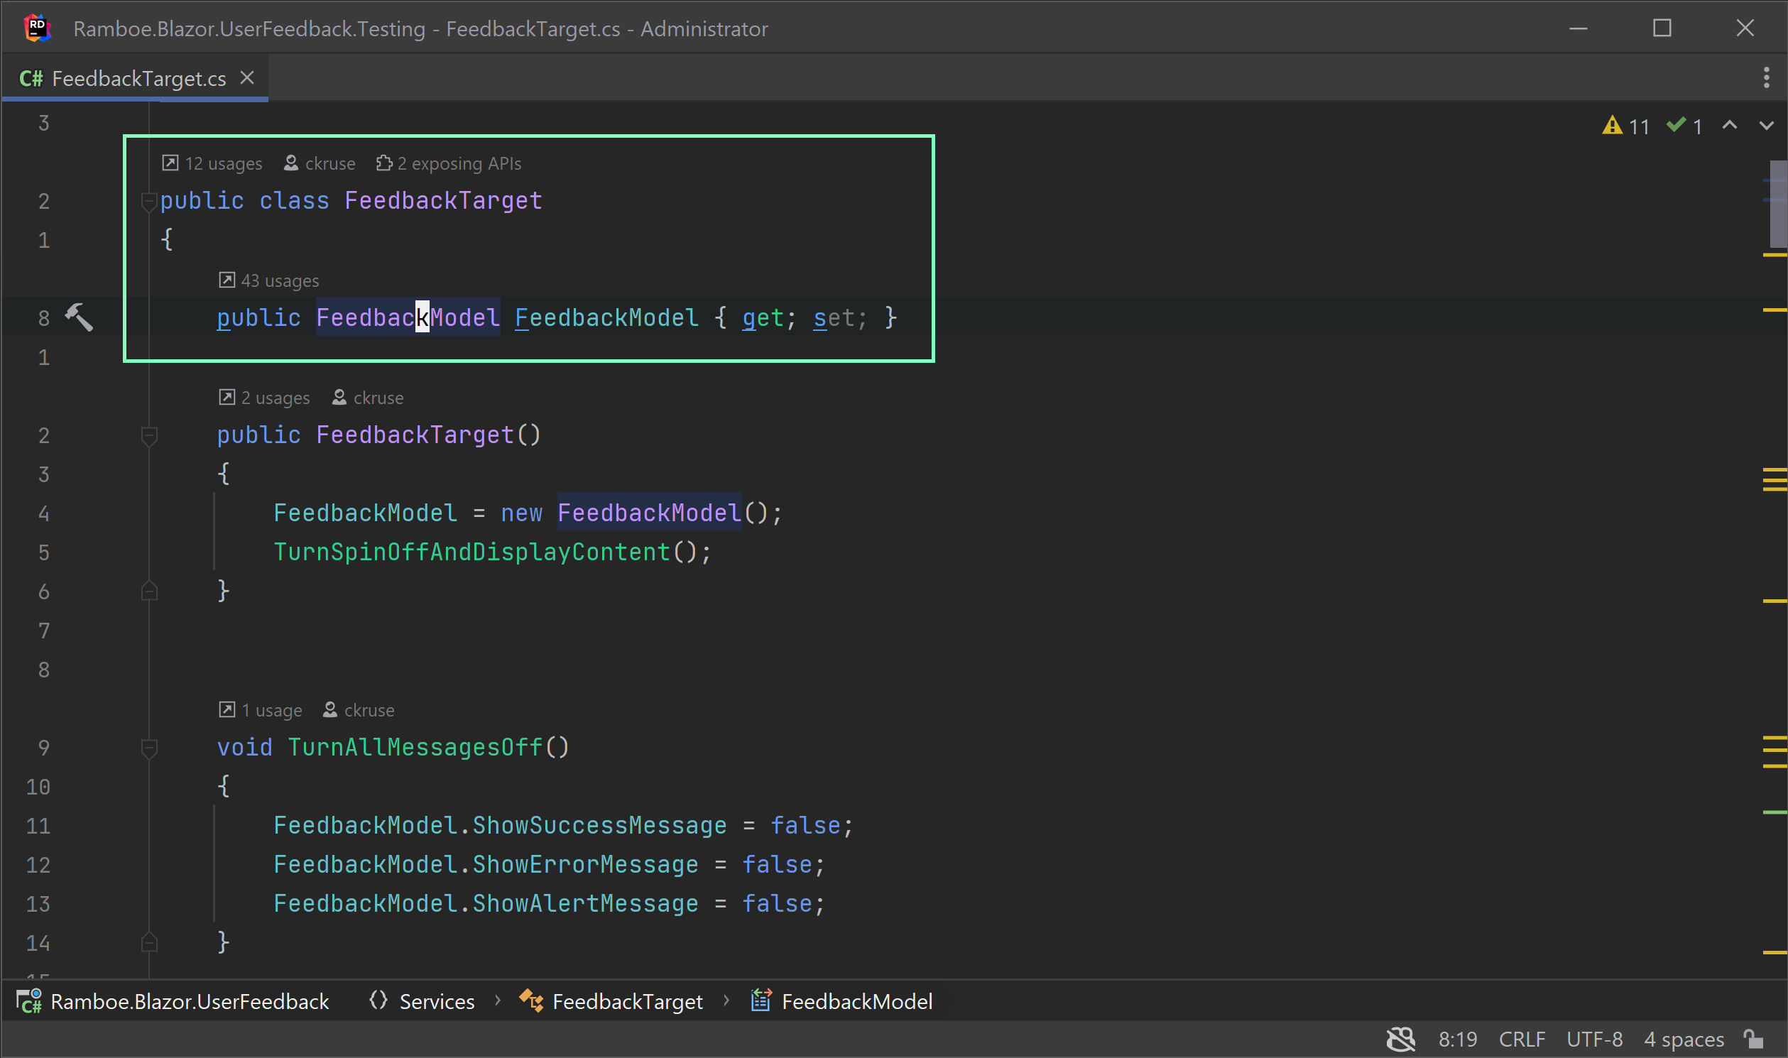Open the UTF-8 file encoding selector
The image size is (1788, 1058).
[1594, 1040]
